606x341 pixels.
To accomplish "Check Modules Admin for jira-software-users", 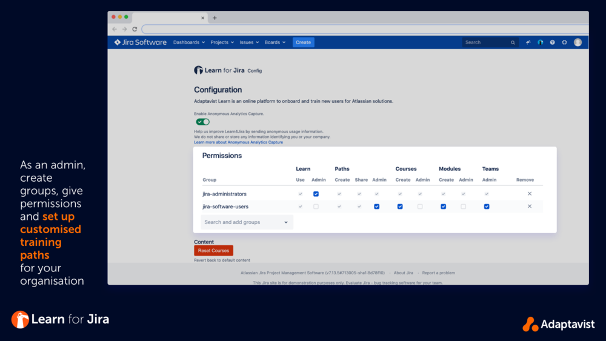I will (x=464, y=207).
